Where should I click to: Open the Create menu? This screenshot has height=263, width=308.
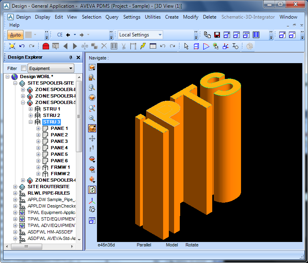click(x=172, y=17)
